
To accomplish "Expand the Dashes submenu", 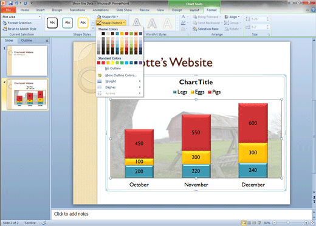I will coord(120,87).
